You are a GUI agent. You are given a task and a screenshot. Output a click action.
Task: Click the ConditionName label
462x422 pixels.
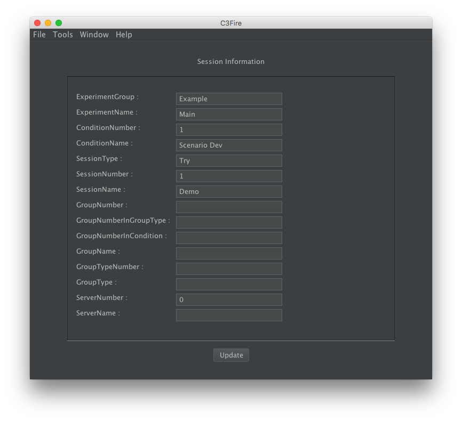[105, 143]
